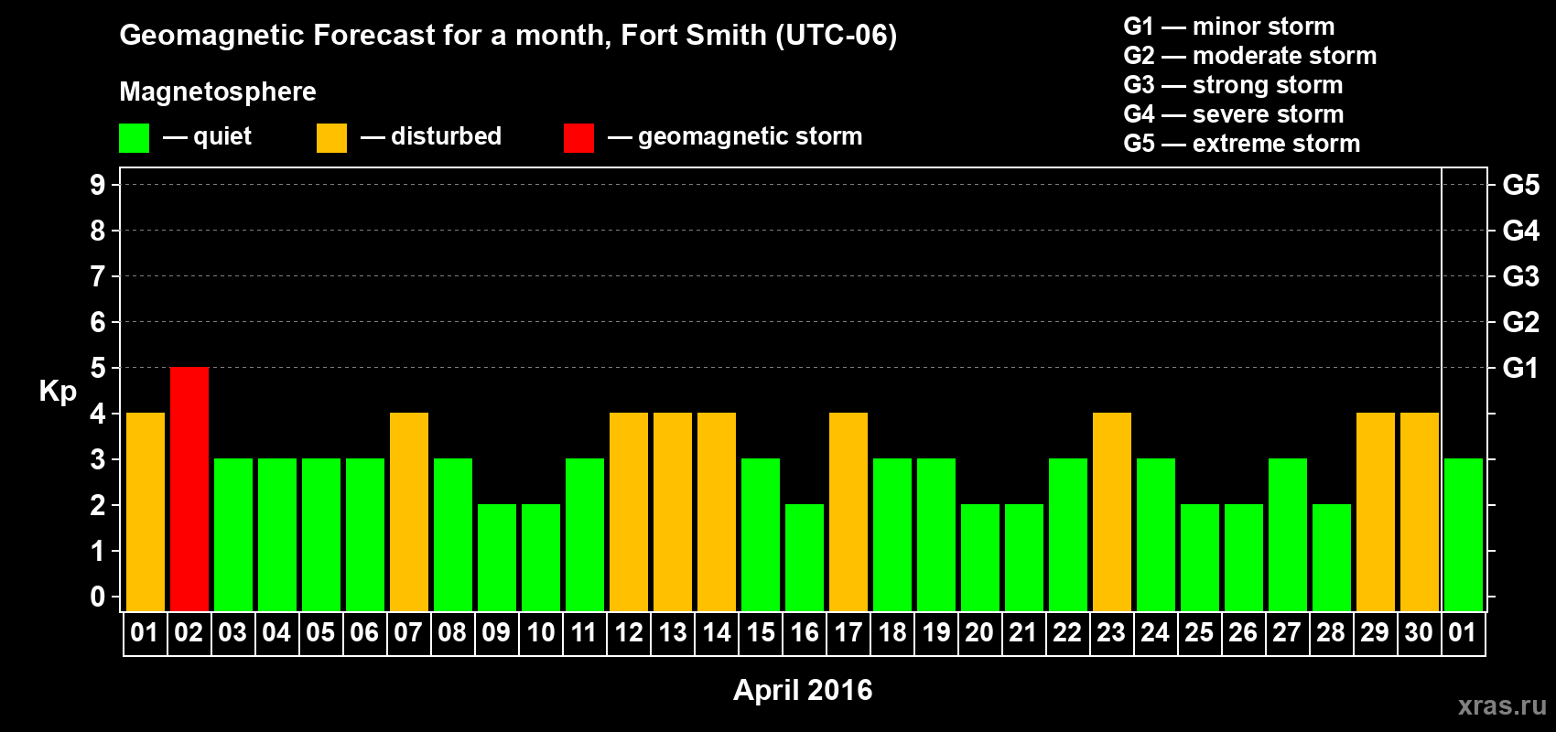
Task: Click the date label 02 on axis
Action: pos(189,633)
